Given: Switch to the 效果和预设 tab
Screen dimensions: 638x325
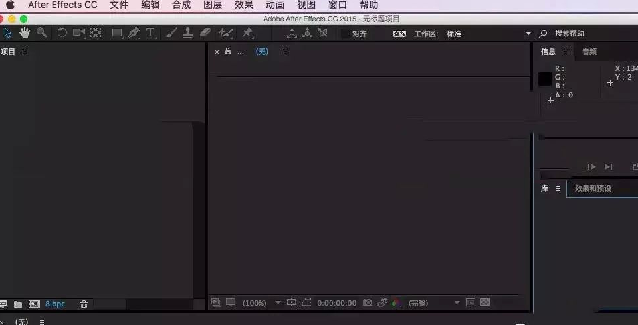Looking at the screenshot, I should 593,188.
